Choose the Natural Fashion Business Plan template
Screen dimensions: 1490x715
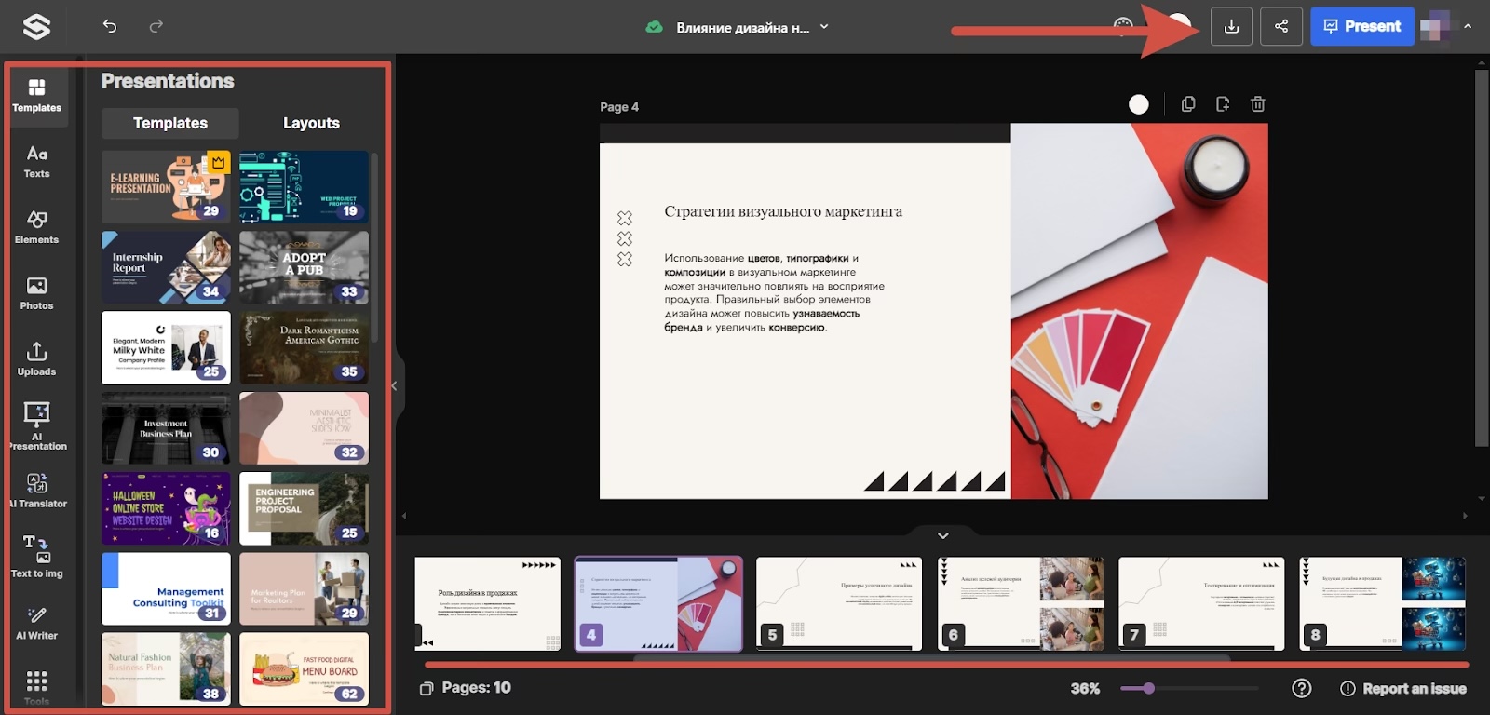(166, 668)
